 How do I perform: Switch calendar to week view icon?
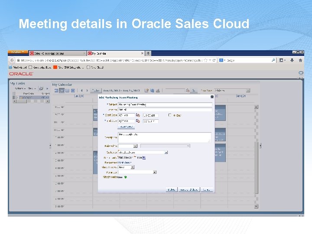(62, 91)
